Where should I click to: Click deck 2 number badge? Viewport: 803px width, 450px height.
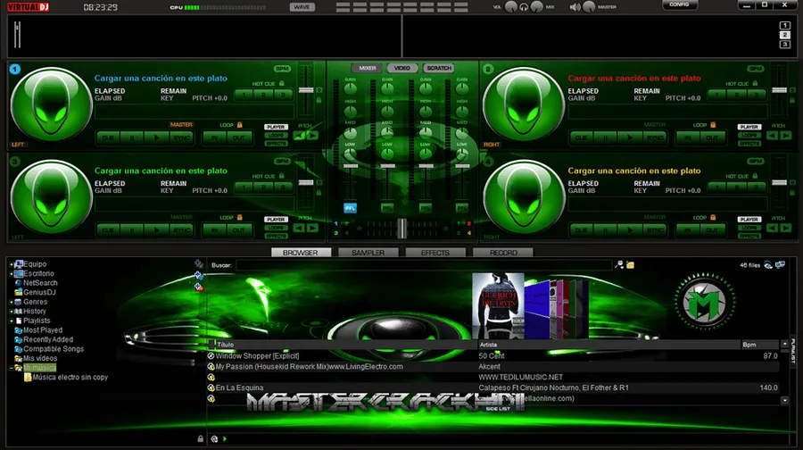[488, 69]
